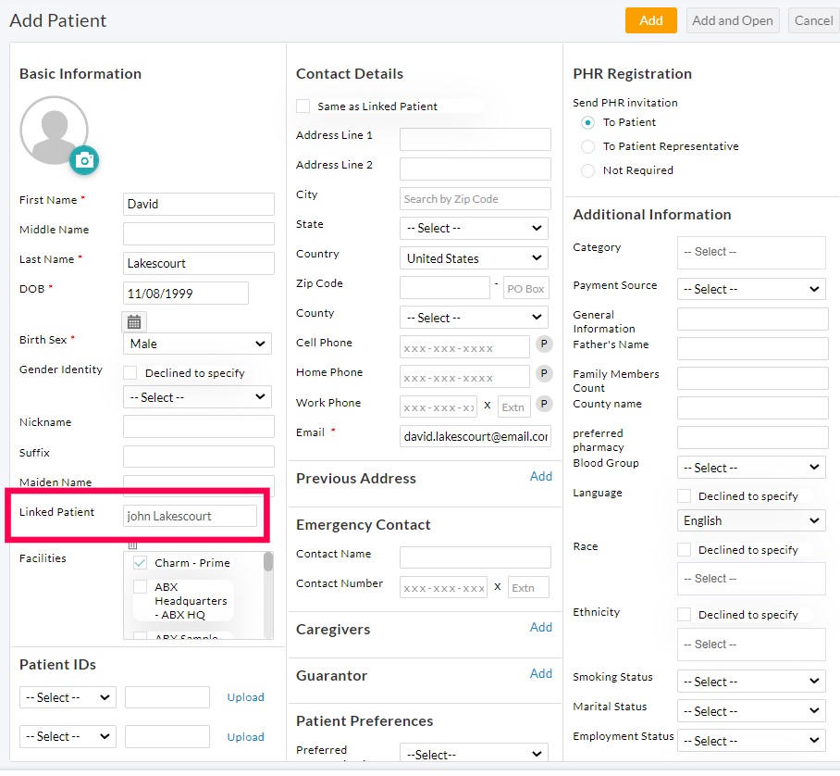Open the Blood Group dropdown
Screen dimensions: 840x776
[750, 467]
